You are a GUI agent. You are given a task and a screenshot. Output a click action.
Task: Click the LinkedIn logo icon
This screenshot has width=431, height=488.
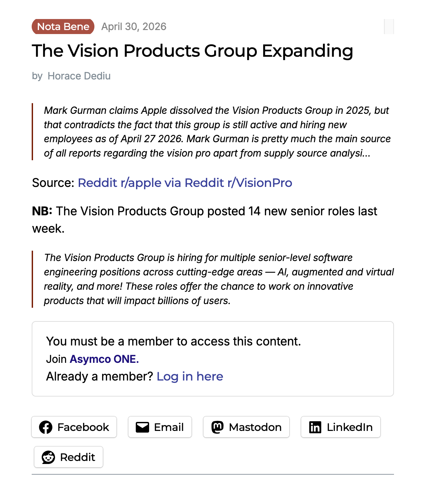click(315, 427)
